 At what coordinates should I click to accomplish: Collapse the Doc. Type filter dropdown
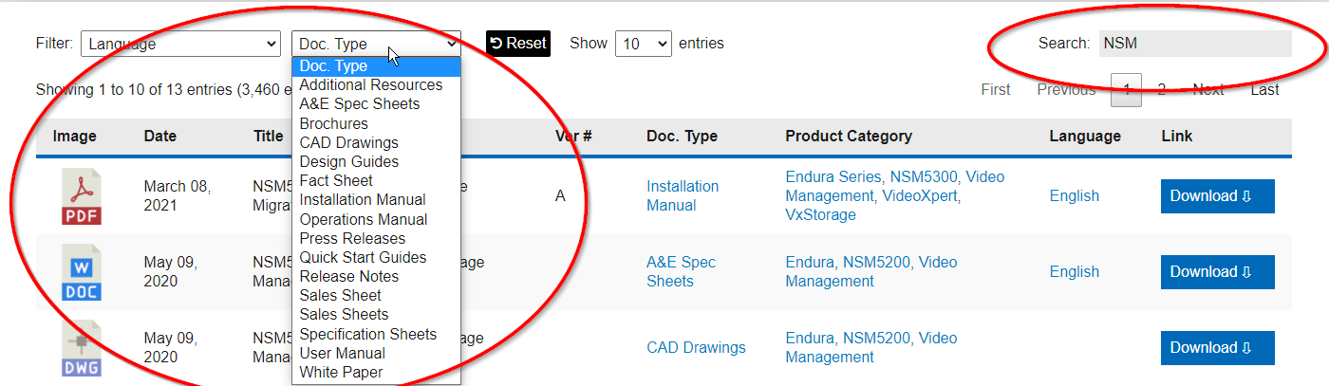(x=376, y=44)
